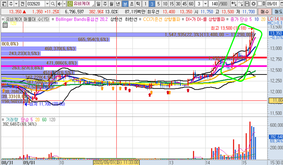283x165 pixels.
Task: Click the 거래량 volume legend label
Action: [12, 120]
